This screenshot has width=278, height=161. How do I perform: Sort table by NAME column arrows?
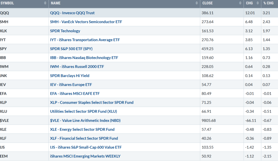(197, 3)
